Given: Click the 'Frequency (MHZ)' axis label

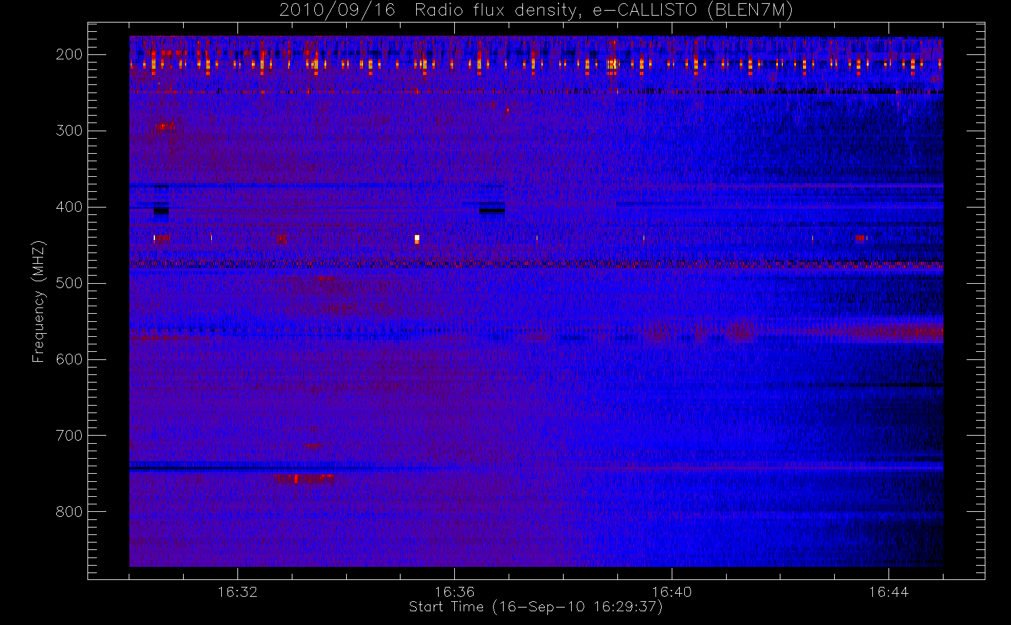Looking at the screenshot, I should (39, 301).
